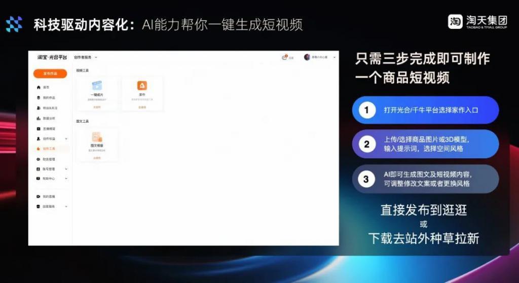Click the 淘天集团 logo on the slide
This screenshot has width=519, height=283.
pyautogui.click(x=477, y=21)
